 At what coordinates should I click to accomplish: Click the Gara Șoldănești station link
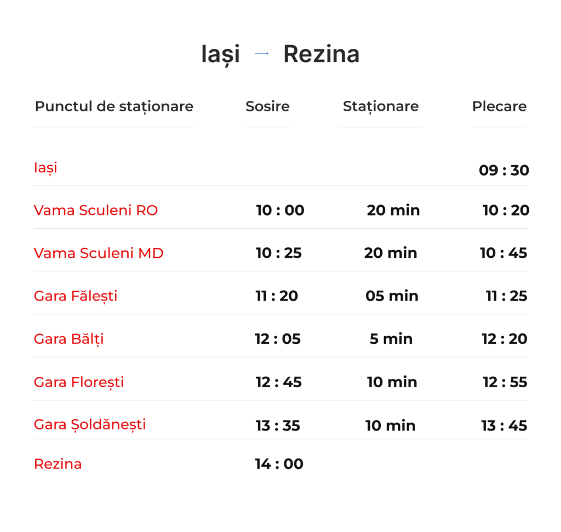tap(90, 425)
